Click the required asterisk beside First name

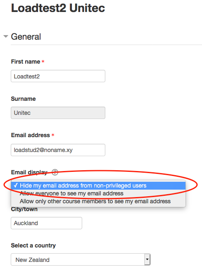click(43, 62)
